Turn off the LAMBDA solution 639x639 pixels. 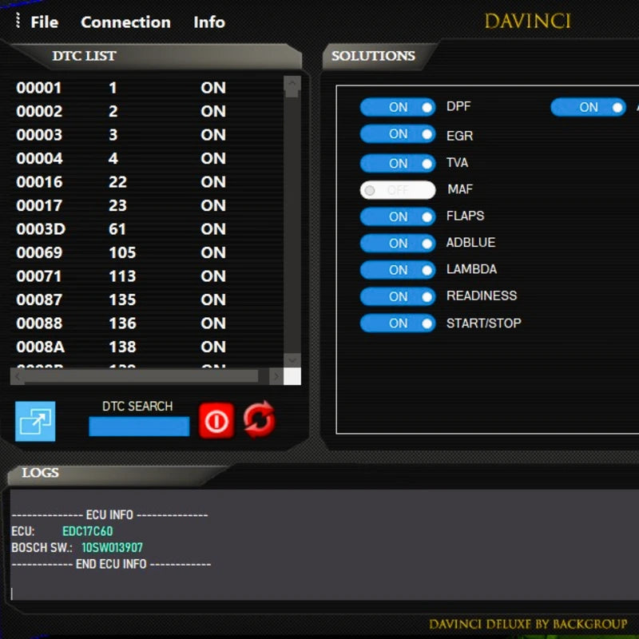398,269
